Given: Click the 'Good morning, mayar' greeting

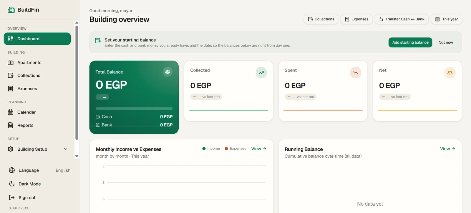Looking at the screenshot, I should pos(111,11).
